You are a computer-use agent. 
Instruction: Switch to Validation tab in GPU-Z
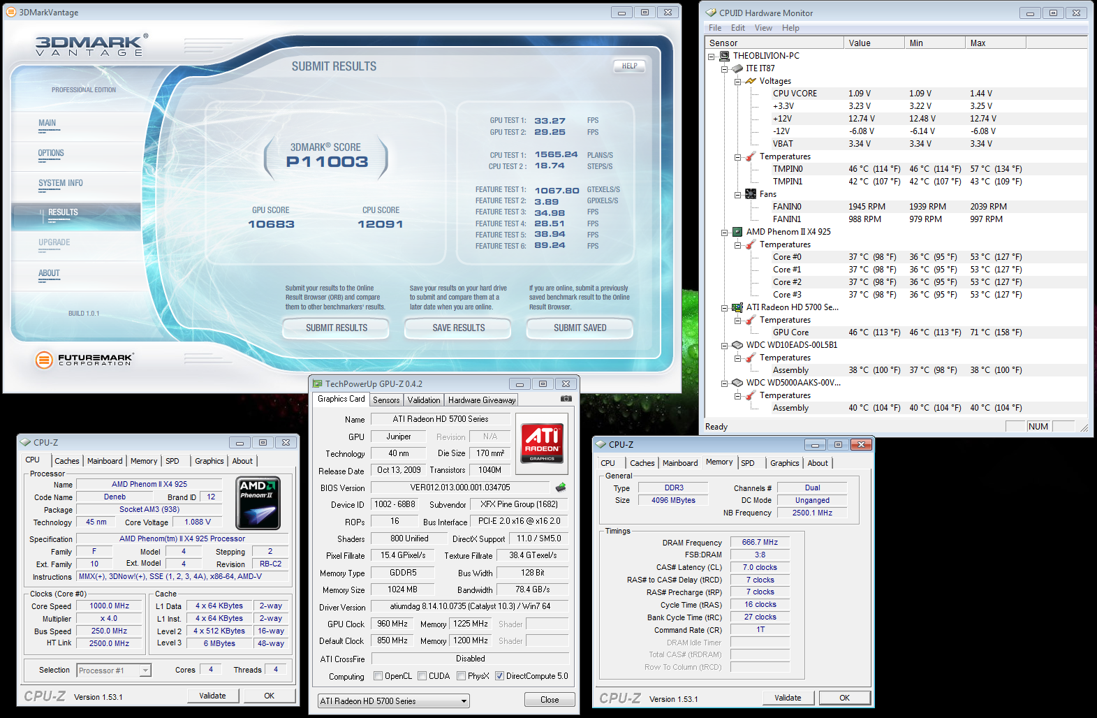coord(424,400)
